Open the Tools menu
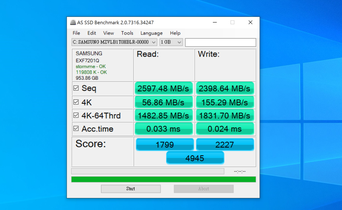Screen dimensions: 342x210 127,33
